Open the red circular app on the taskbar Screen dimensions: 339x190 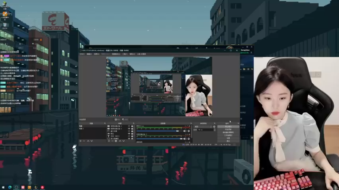point(42,187)
